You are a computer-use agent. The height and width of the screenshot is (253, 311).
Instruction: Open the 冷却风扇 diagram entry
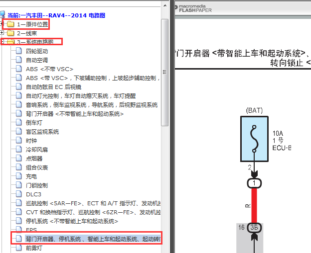point(37,150)
